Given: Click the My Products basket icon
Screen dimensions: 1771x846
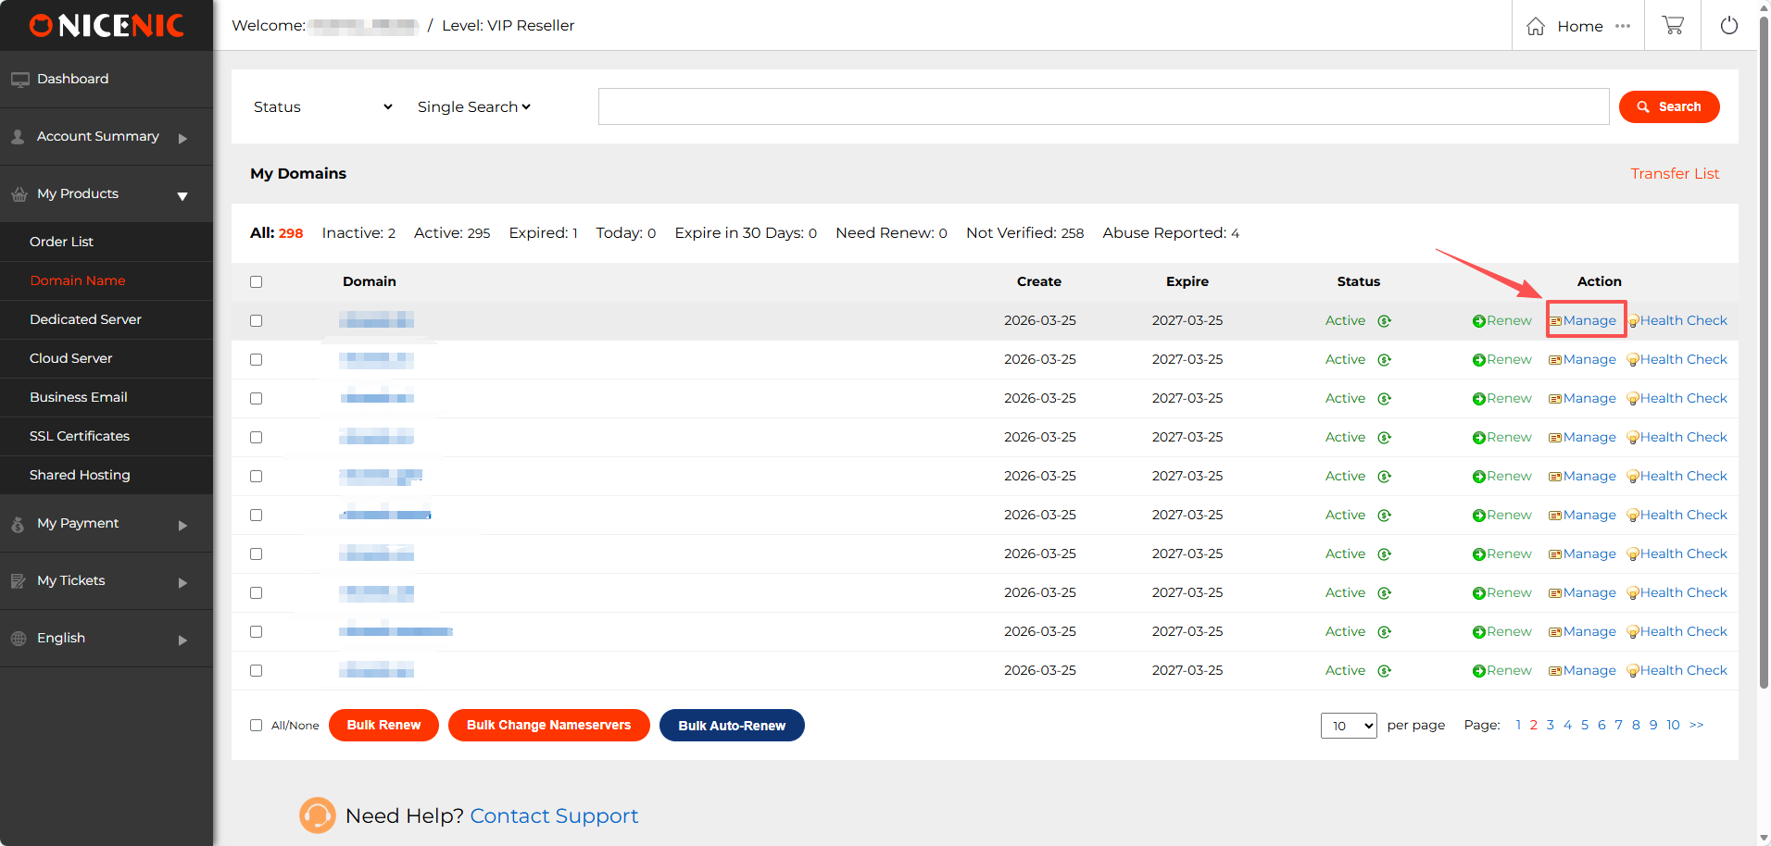Looking at the screenshot, I should tap(19, 194).
